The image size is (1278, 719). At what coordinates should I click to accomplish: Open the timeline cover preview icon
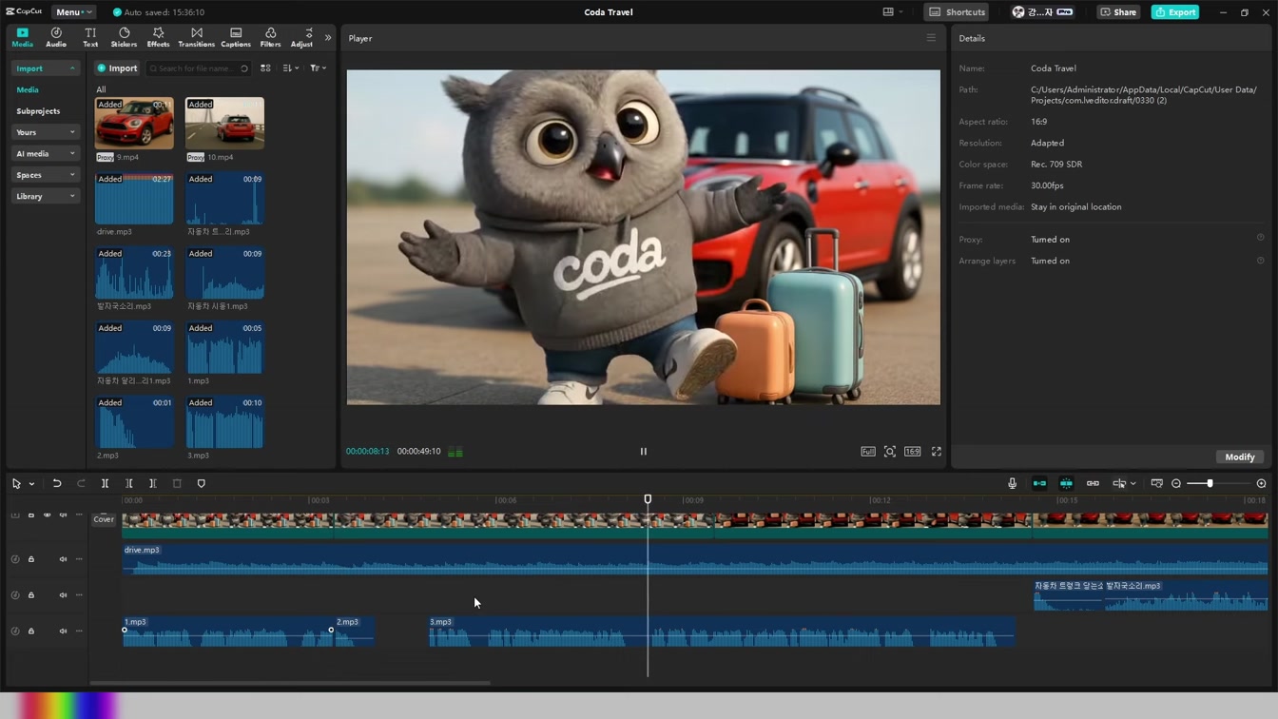tap(1156, 483)
